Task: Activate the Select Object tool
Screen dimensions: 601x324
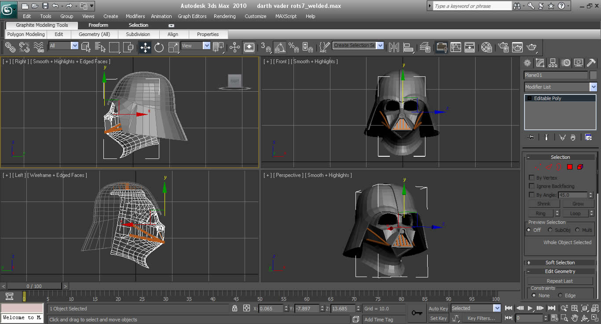Action: [x=86, y=47]
